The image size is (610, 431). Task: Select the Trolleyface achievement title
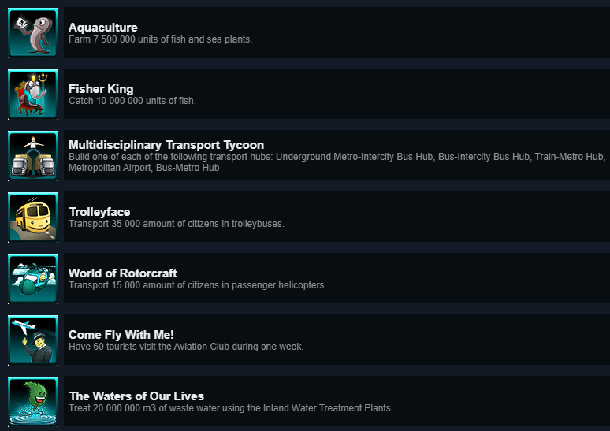(99, 212)
